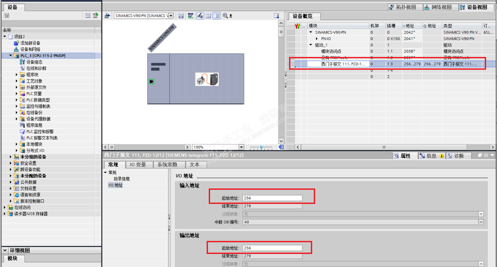Screen dimensions: 497x267
Task: Click the yellow info badge on 信息 tab
Action: click(x=442, y=156)
